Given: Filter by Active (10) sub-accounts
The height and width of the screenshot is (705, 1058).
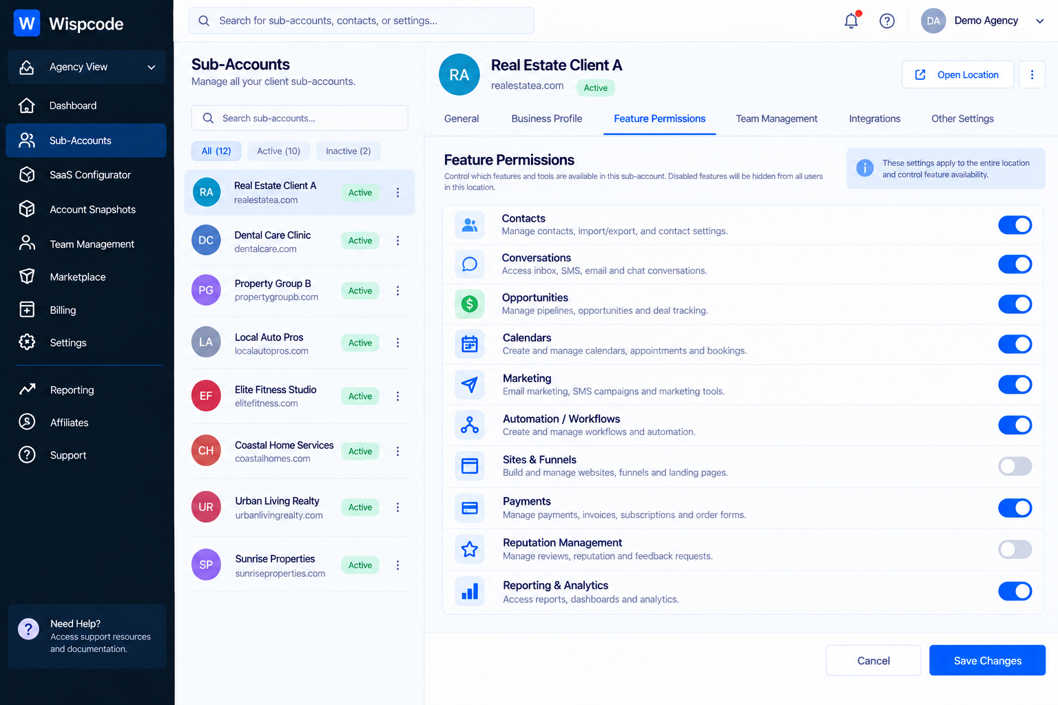Looking at the screenshot, I should coord(278,151).
